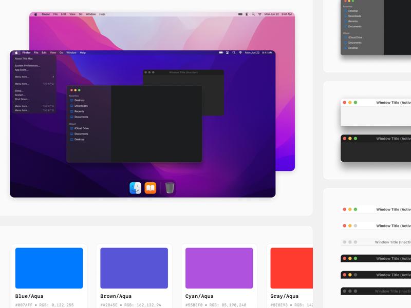Image resolution: width=411 pixels, height=308 pixels.
Task: Click battery icon in light desktop menu bar
Action: (240, 14)
